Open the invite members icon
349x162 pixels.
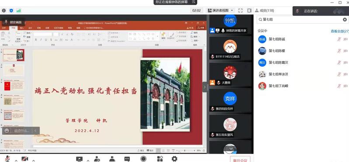click(x=97, y=159)
